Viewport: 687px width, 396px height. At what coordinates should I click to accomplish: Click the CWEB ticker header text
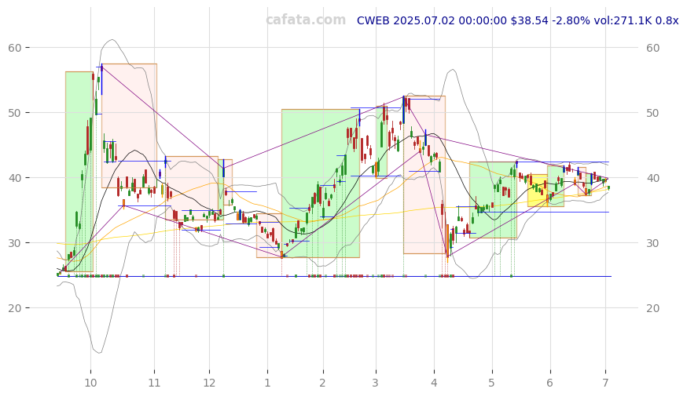tap(517, 20)
